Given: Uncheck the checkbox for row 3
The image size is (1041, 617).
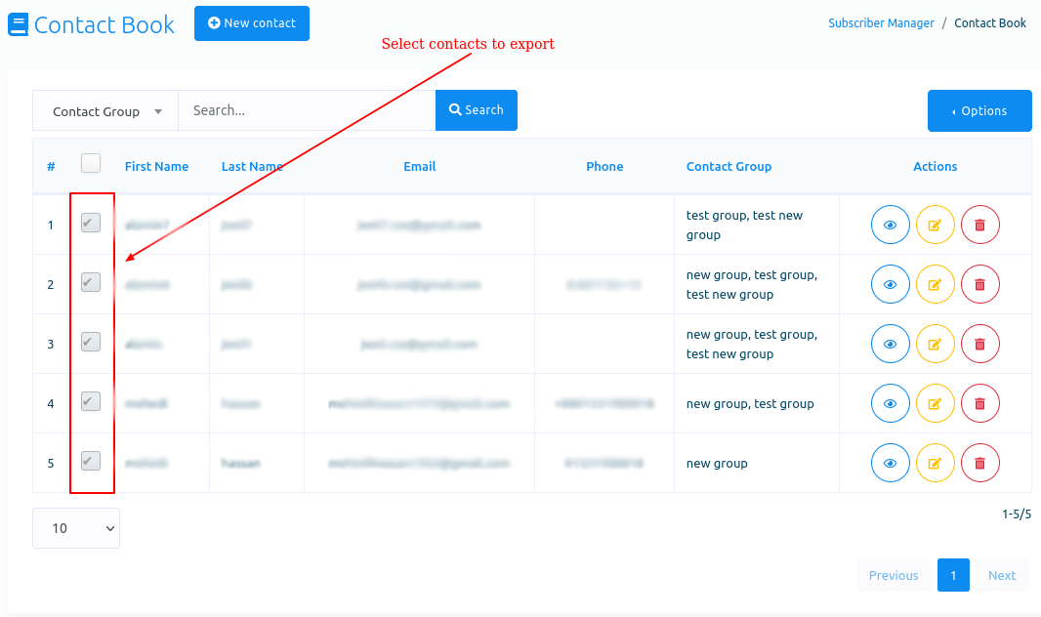Looking at the screenshot, I should pyautogui.click(x=91, y=342).
